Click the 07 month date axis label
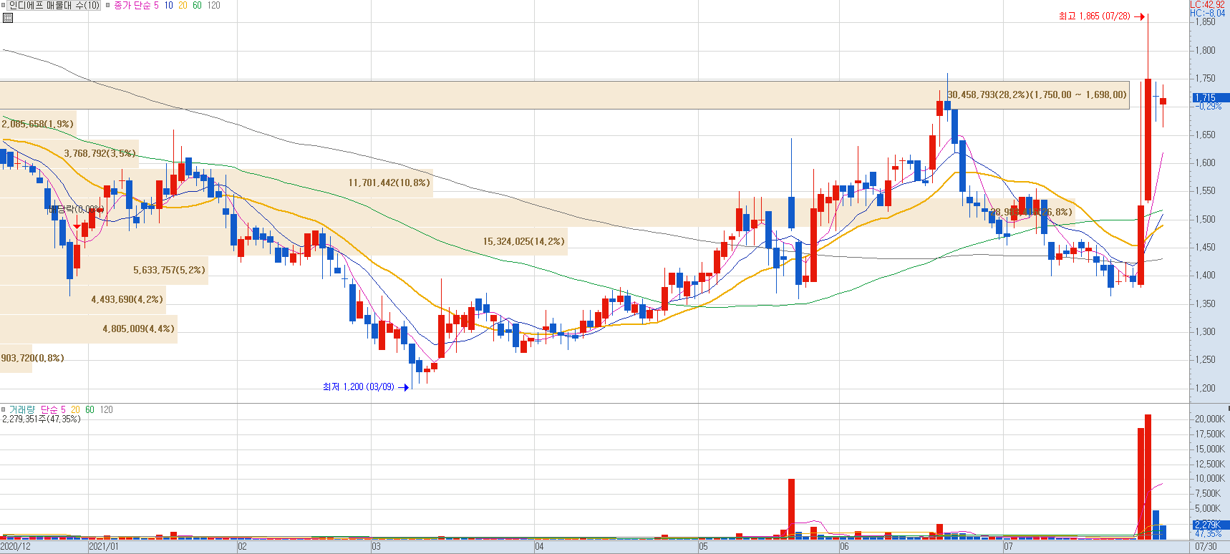The width and height of the screenshot is (1230, 554). pos(1009,546)
